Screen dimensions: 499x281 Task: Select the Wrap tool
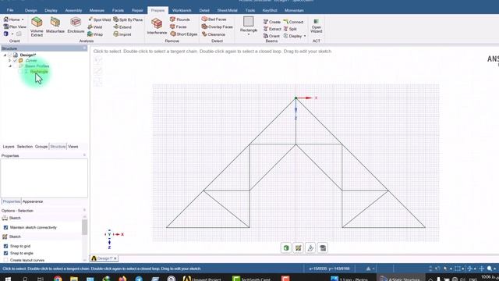click(x=95, y=34)
